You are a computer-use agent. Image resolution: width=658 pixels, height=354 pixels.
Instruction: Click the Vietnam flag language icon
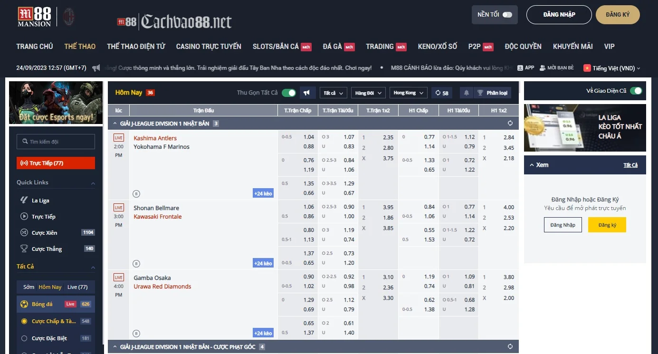click(587, 68)
